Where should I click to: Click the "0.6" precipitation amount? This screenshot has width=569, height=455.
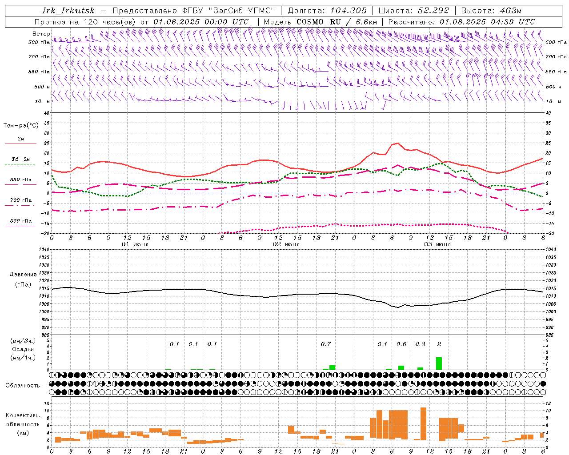pyautogui.click(x=401, y=344)
